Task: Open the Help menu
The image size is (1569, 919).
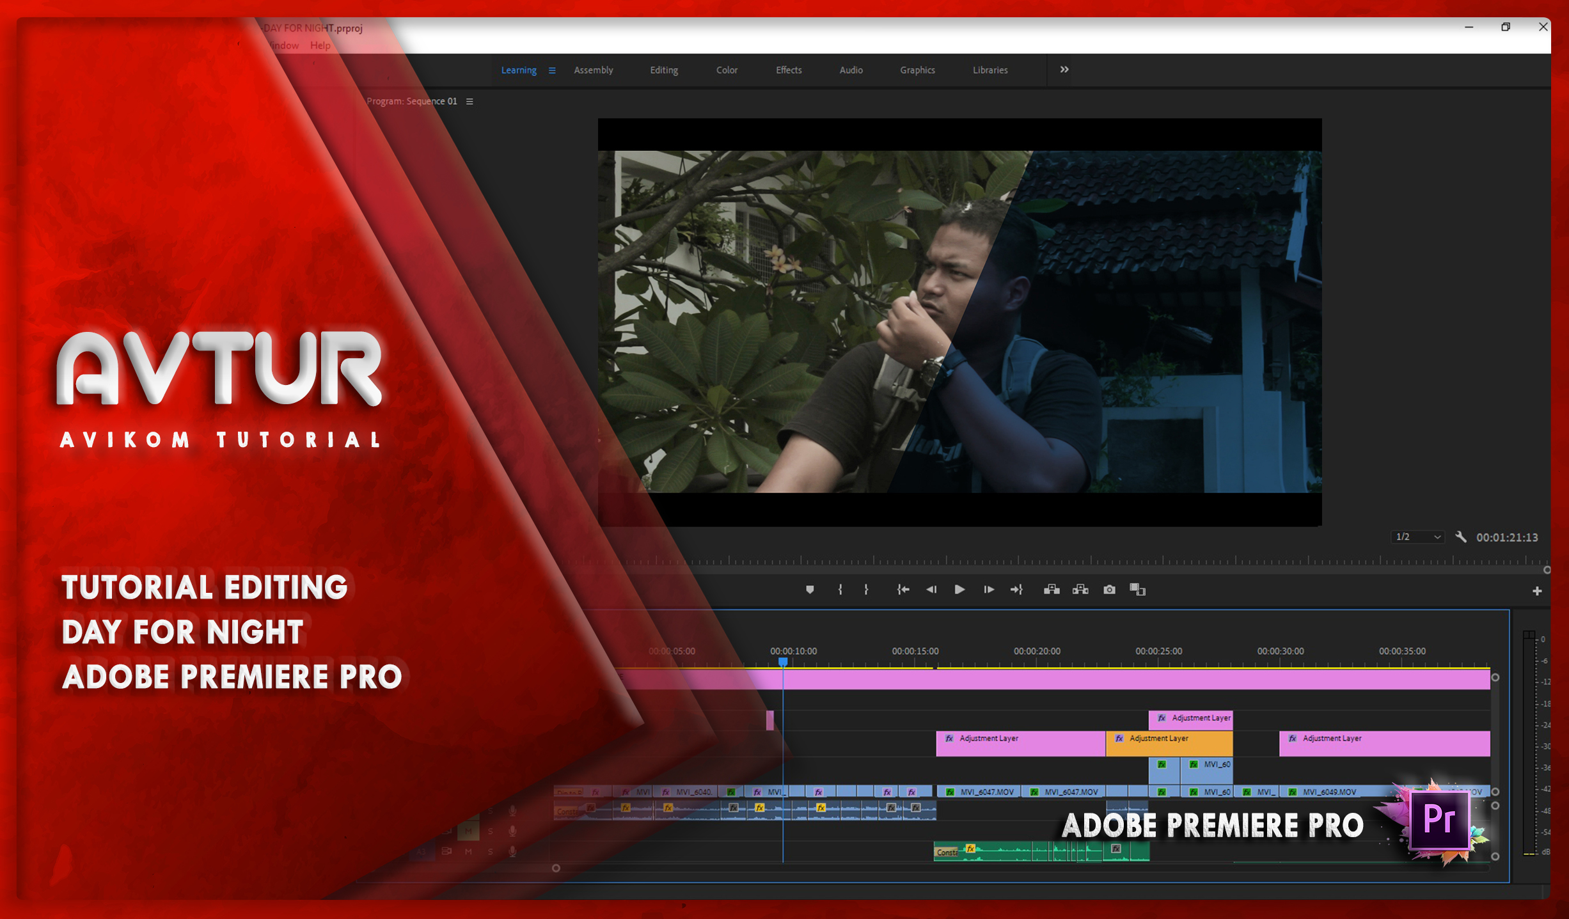Action: tap(320, 45)
